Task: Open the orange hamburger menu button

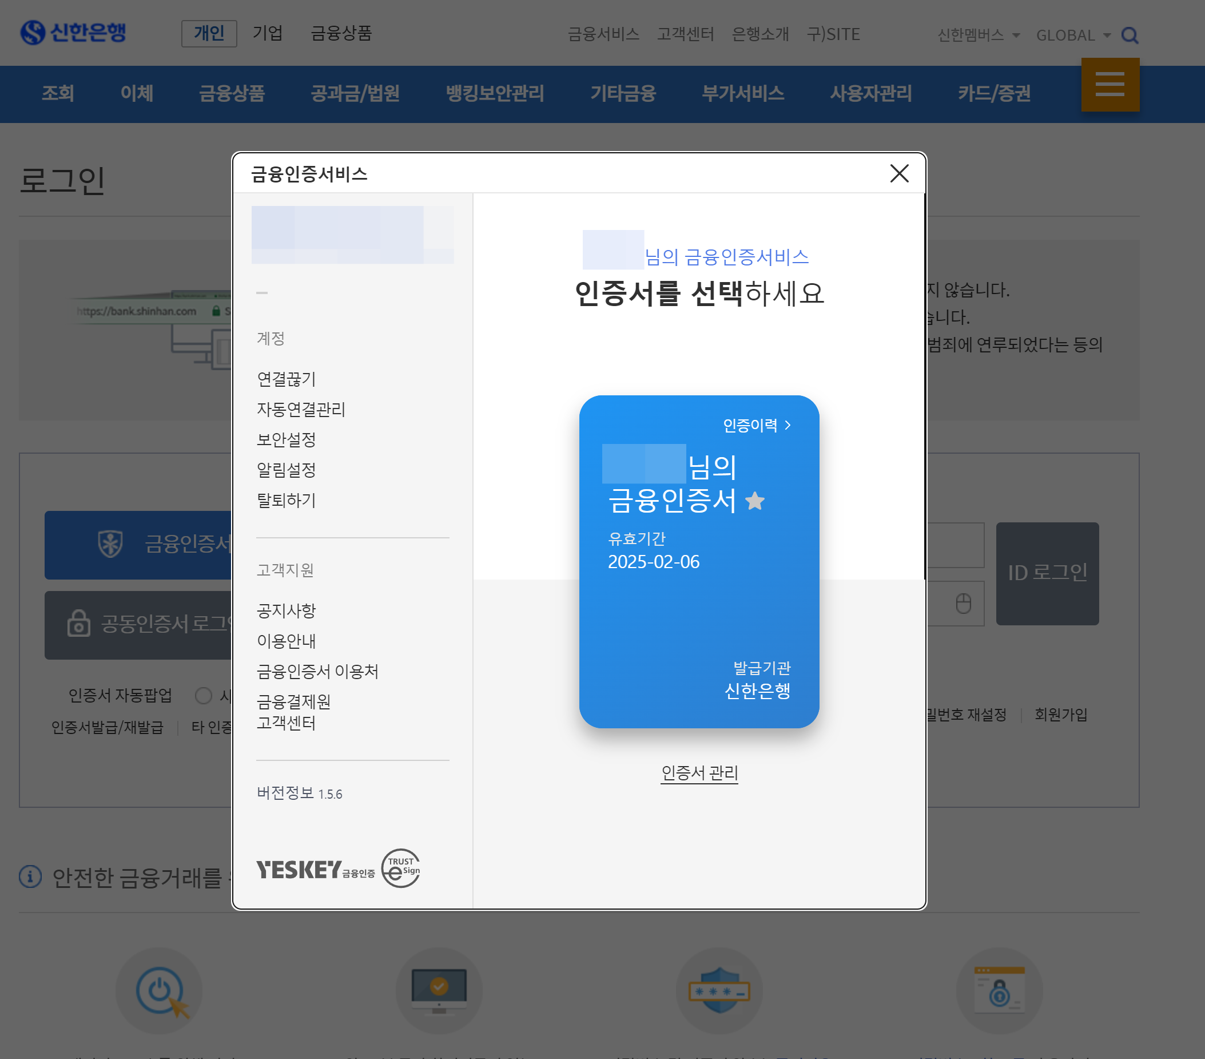Action: (x=1109, y=84)
